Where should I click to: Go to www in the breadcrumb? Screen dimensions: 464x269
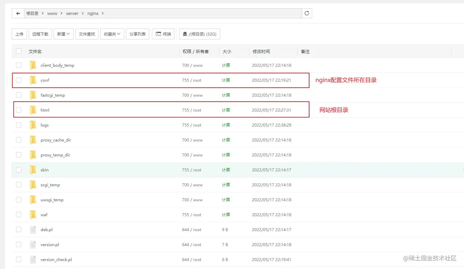click(52, 13)
